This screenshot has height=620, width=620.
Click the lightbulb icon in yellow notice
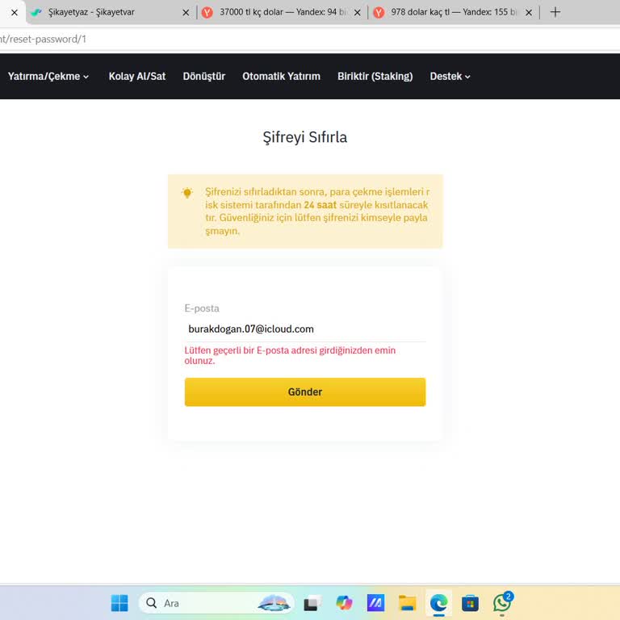pyautogui.click(x=187, y=193)
